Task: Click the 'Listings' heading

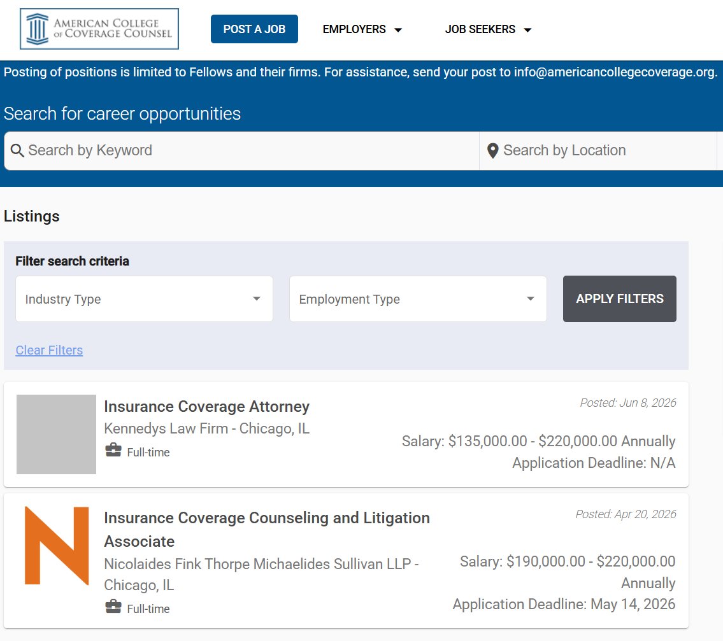Action: 32,216
